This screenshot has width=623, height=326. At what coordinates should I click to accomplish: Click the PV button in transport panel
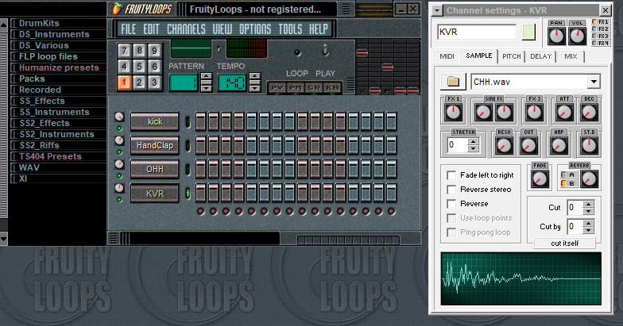(277, 87)
